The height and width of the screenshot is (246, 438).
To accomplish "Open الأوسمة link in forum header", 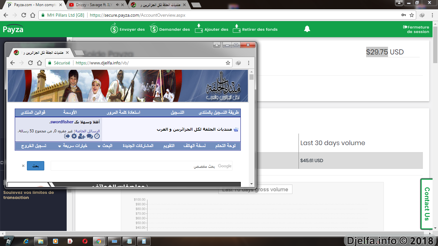I will coord(70,113).
